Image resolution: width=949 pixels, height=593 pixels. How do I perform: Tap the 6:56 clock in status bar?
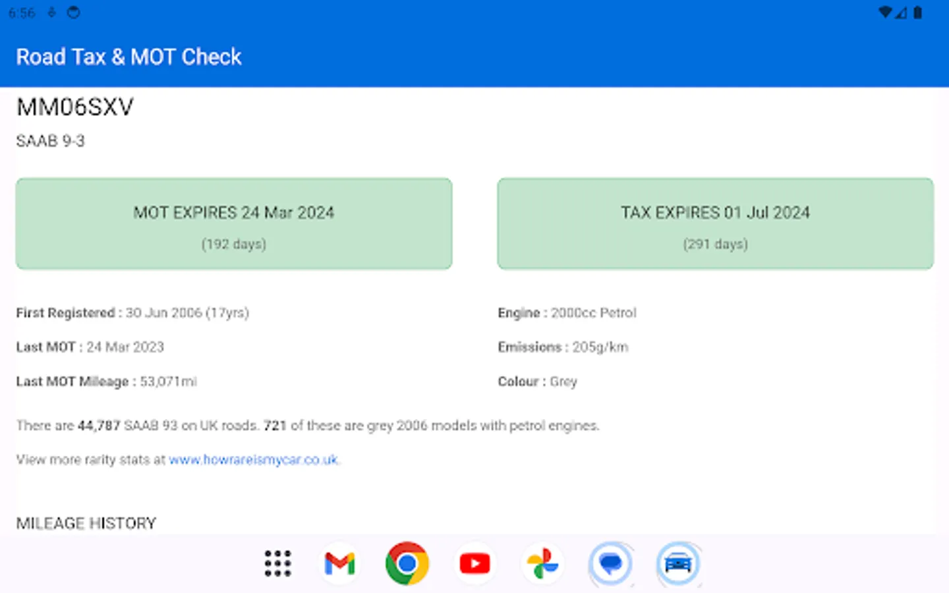tap(22, 13)
